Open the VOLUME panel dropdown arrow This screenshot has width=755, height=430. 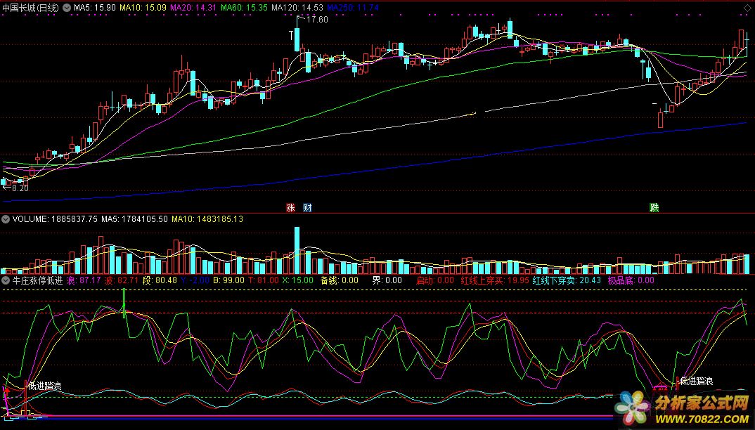point(6,219)
